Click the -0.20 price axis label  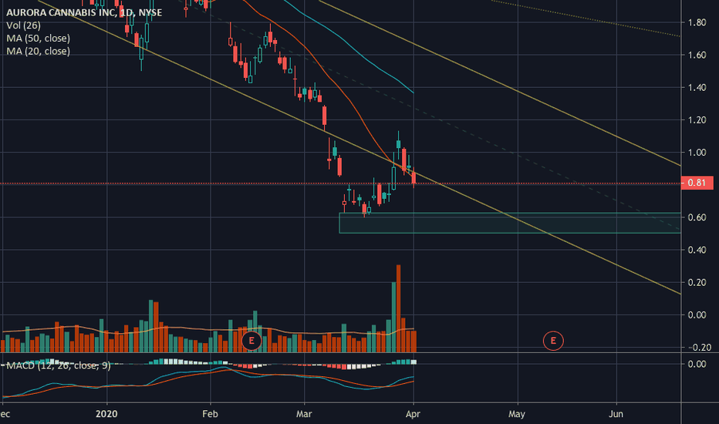[700, 348]
